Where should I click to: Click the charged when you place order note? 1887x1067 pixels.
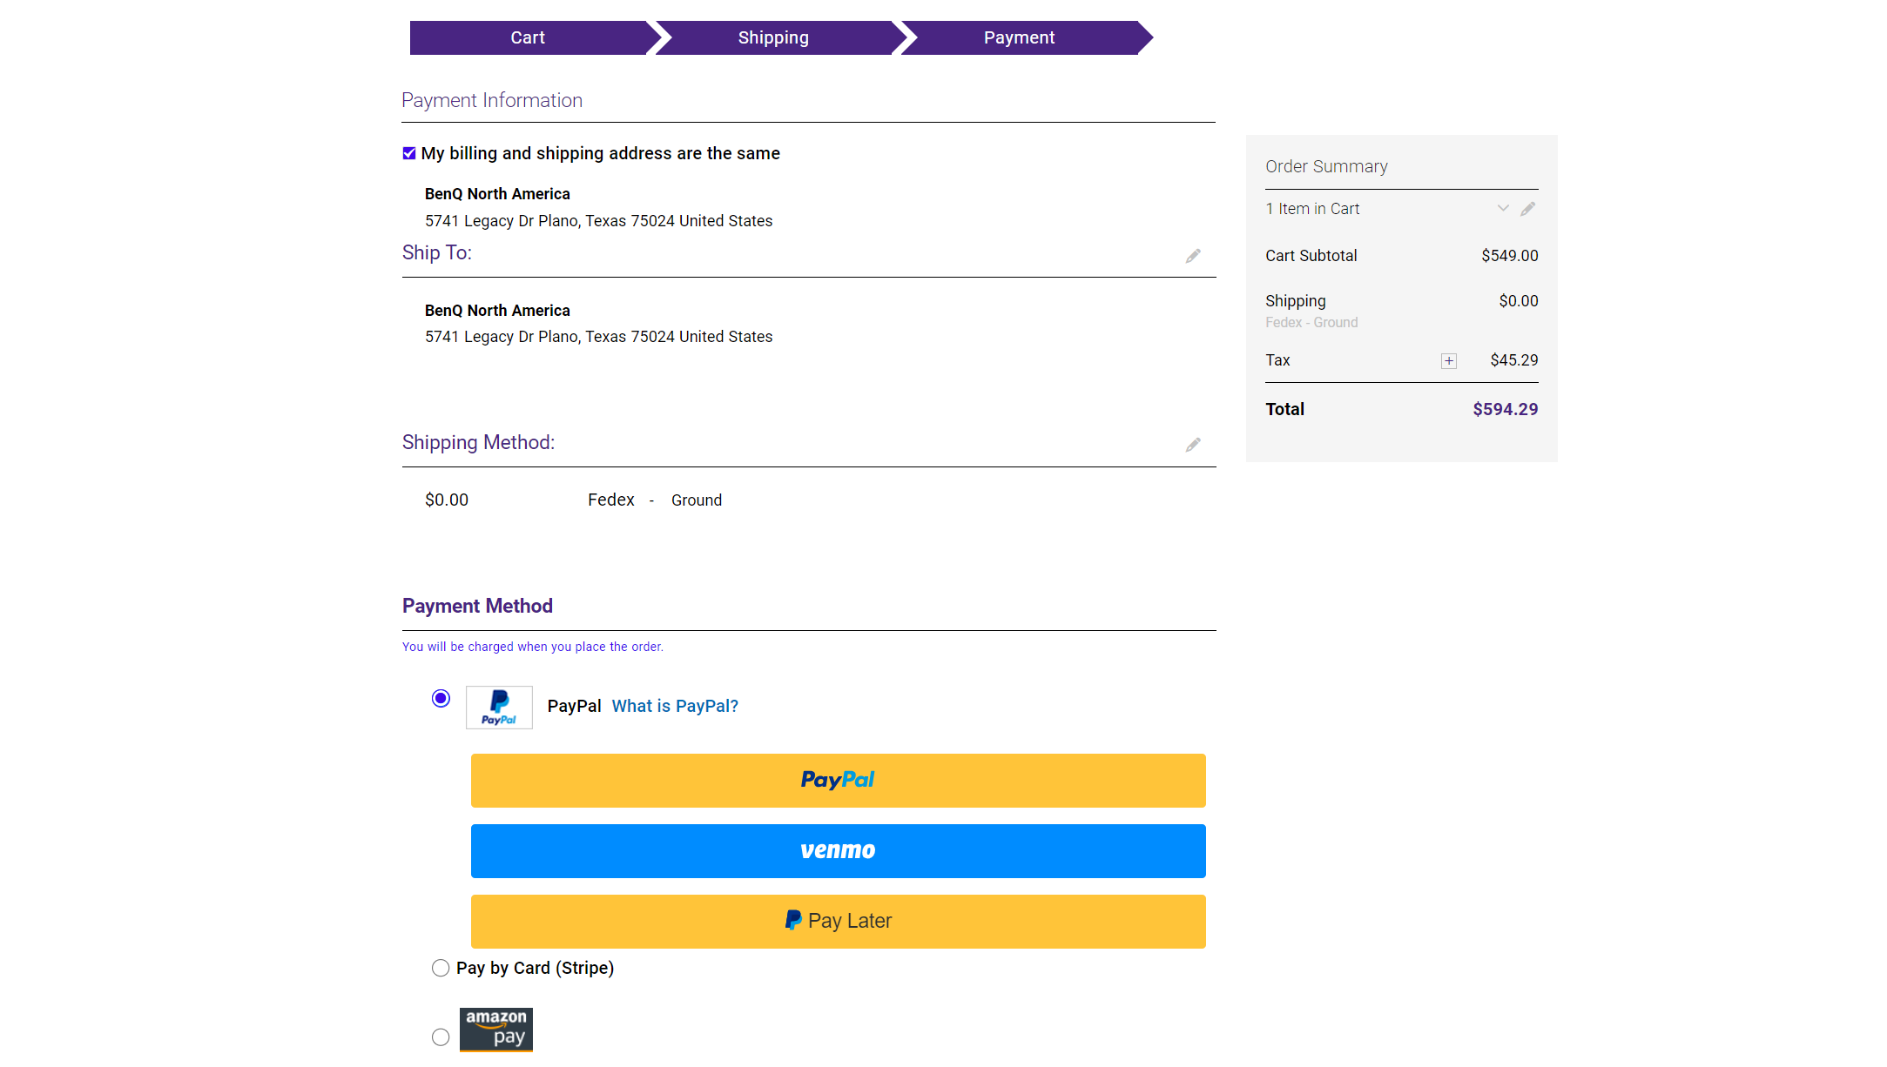pyautogui.click(x=533, y=647)
